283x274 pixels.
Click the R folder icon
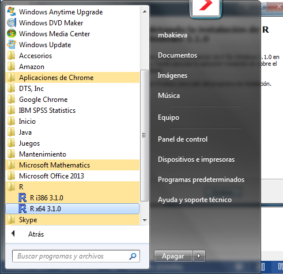(x=12, y=187)
